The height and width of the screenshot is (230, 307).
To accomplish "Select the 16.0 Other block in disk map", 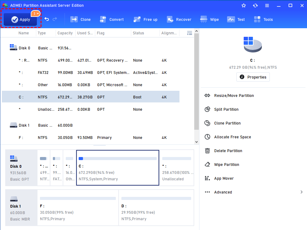I will (69, 168).
